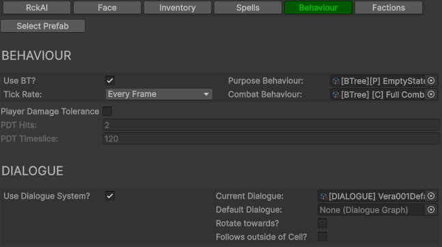Click asset icon in Current Dialogue field
442x247 pixels.
pos(324,197)
